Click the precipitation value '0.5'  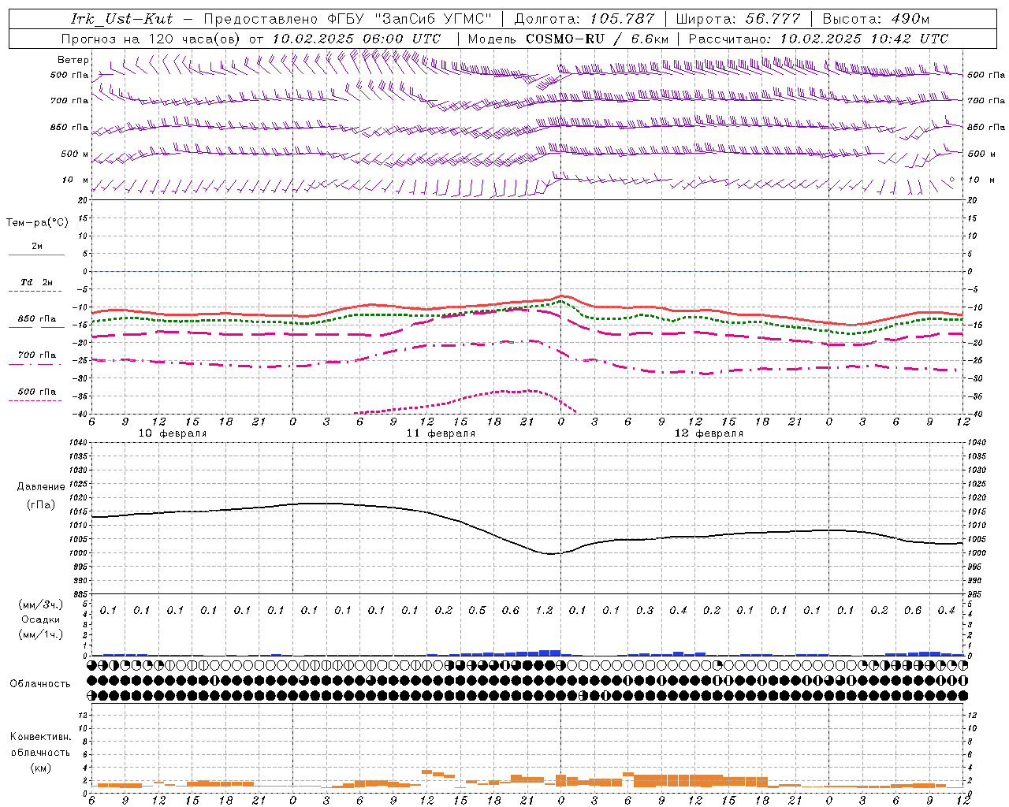[477, 611]
